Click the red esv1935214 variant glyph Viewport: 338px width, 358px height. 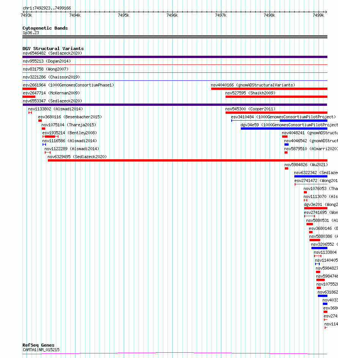pos(50,137)
